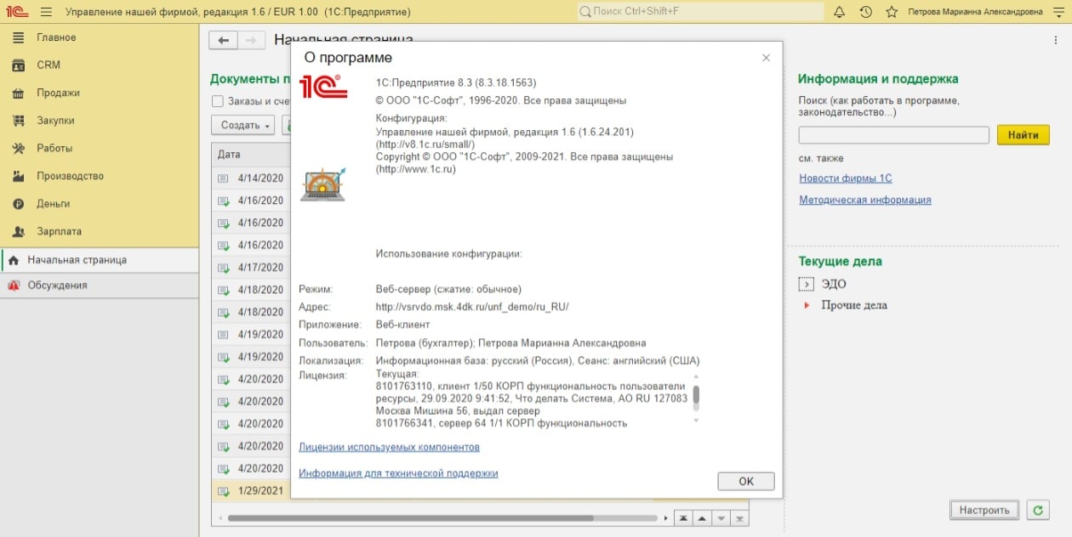Click the Главное section icon
Viewport: 1072px width, 537px height.
pyautogui.click(x=18, y=37)
